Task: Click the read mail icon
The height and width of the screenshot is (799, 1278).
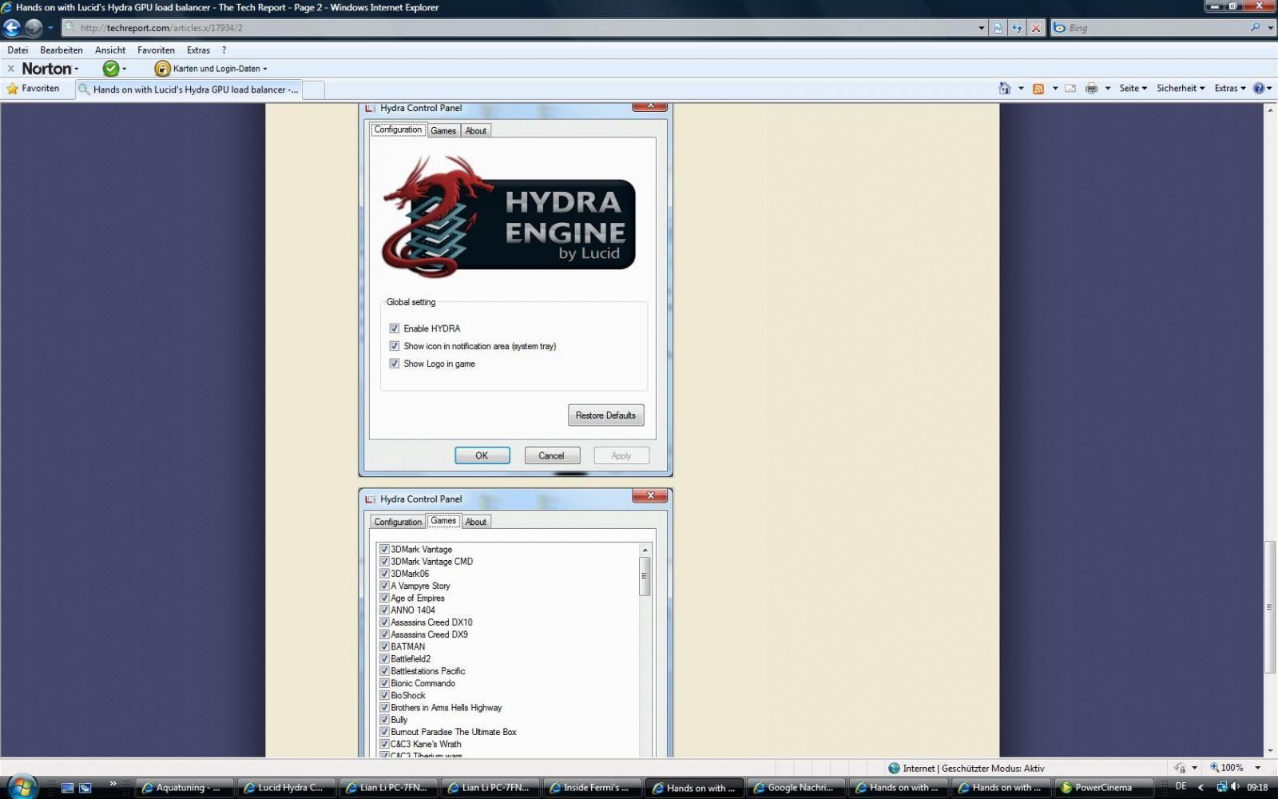Action: point(1070,89)
